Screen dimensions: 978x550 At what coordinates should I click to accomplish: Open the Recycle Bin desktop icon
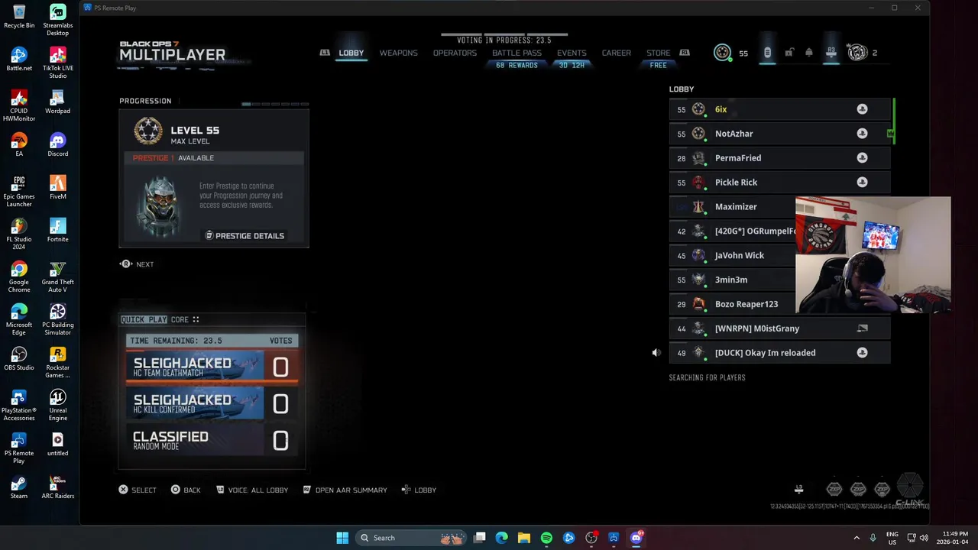(19, 17)
